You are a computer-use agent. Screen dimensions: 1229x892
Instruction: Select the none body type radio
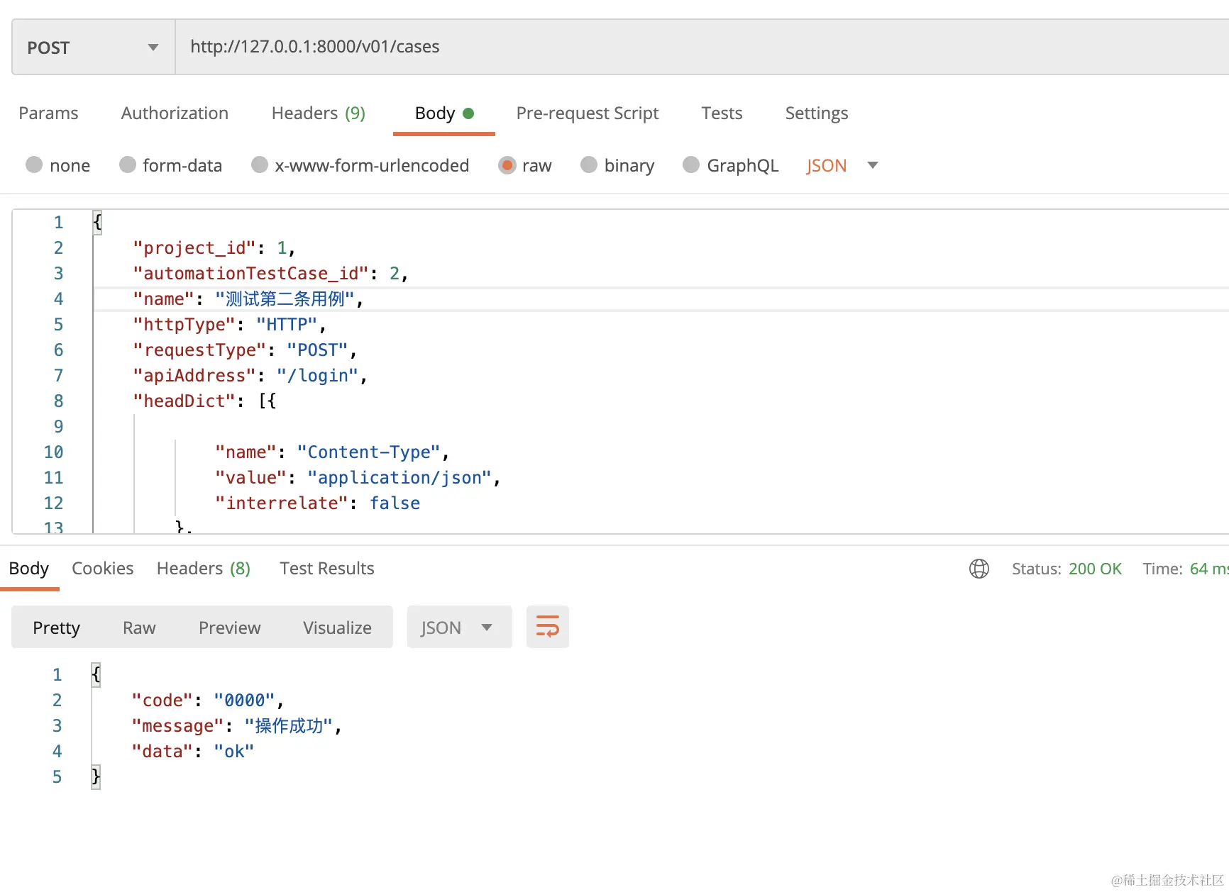[x=34, y=165]
